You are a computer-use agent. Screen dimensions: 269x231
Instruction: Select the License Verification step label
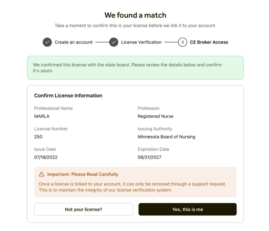(x=141, y=42)
